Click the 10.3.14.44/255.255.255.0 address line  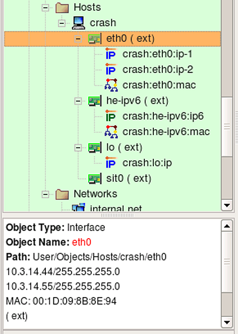tap(63, 272)
